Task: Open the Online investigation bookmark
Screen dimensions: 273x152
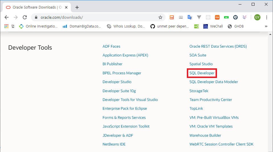Action: tap(38, 26)
